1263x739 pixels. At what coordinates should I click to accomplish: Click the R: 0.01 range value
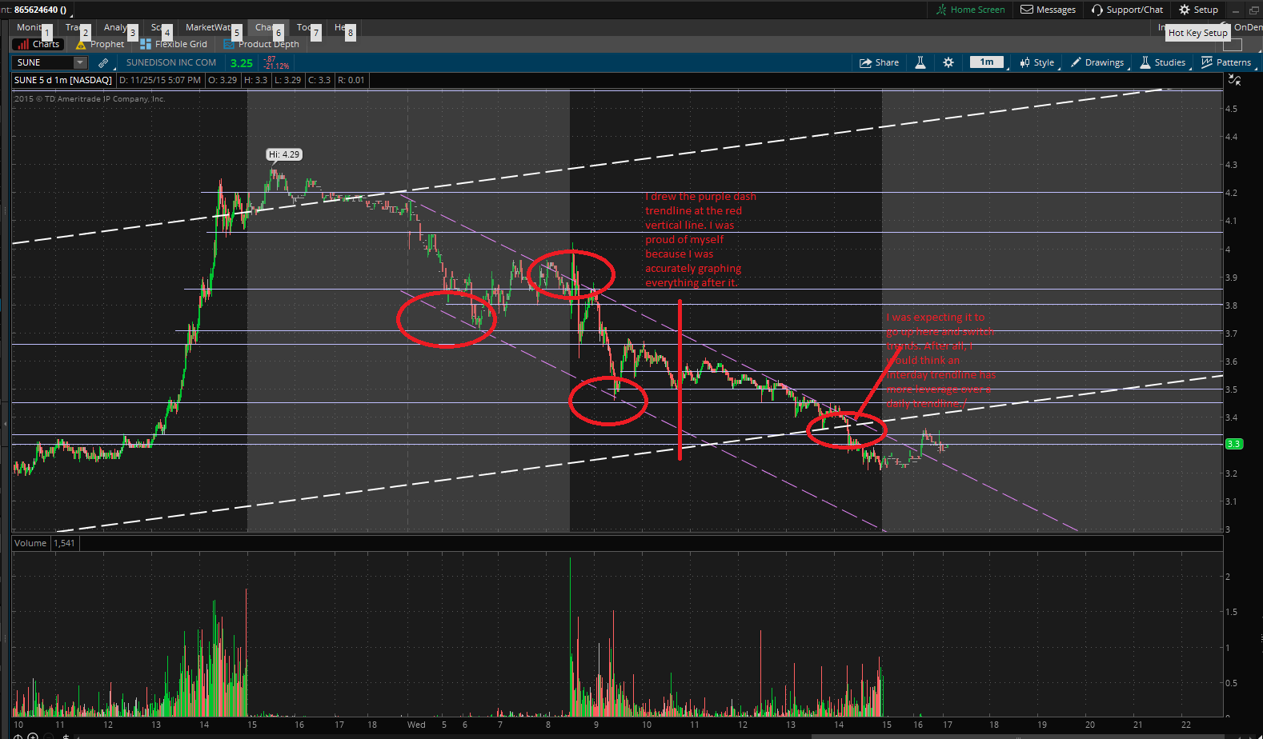(351, 80)
